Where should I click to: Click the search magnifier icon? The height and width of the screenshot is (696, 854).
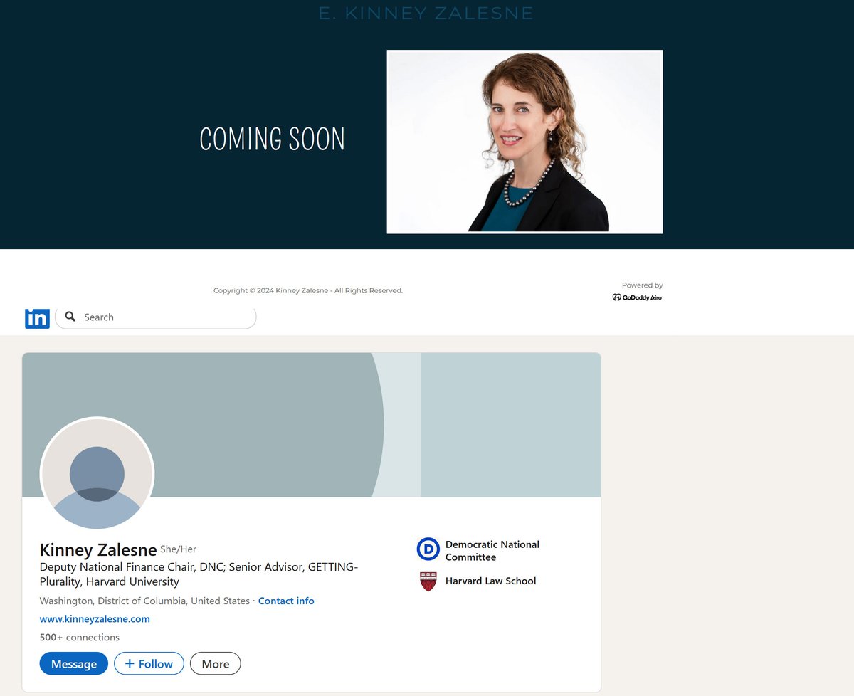coord(70,317)
